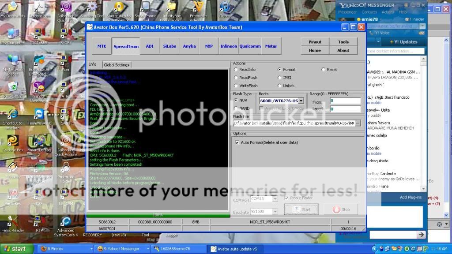Launch TeamViewer 6 from the desktop
452x254 pixels.
click(39, 114)
